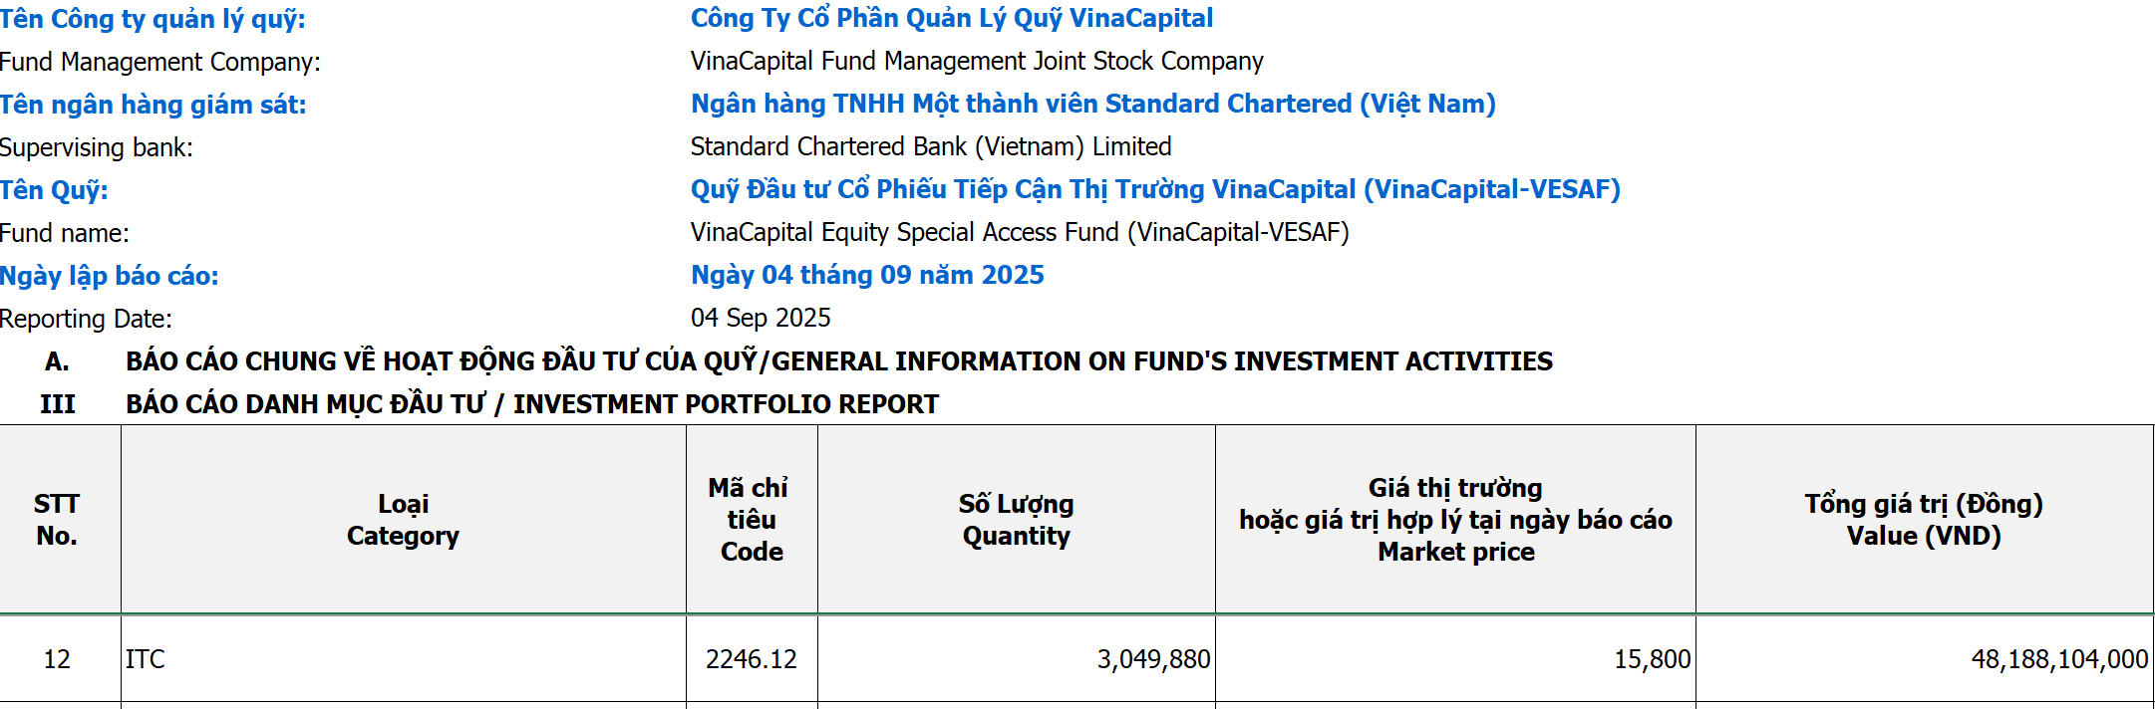Select the 'Fund Management Company:' label
The width and height of the screenshot is (2155, 709).
click(160, 62)
